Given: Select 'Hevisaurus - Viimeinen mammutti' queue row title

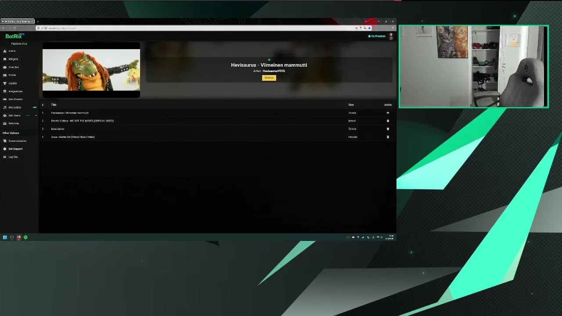Looking at the screenshot, I should click(70, 113).
